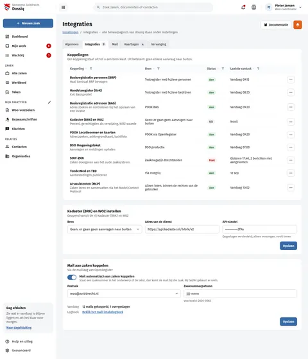Click the "12 sep" last contact cell
The width and height of the screenshot is (308, 359).
point(234,173)
